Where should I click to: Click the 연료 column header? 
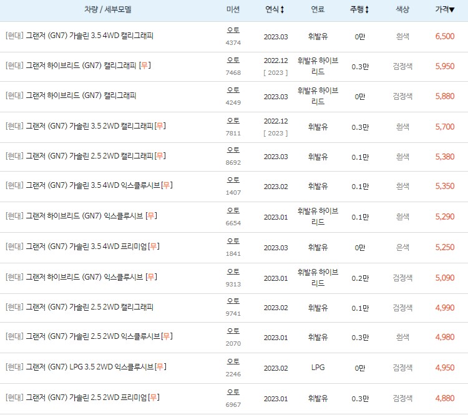pos(318,9)
